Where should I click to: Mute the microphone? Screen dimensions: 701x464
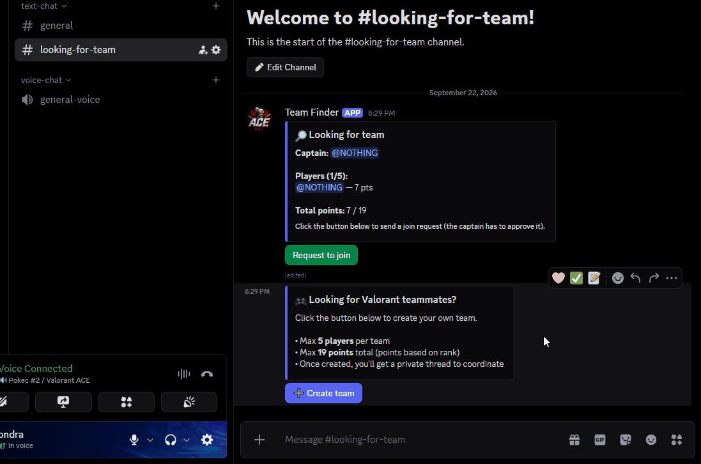tap(134, 440)
